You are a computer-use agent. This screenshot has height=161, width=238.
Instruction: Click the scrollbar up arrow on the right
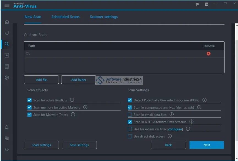click(236, 25)
